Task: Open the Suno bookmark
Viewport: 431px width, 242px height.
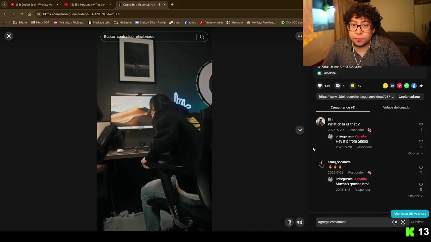Action: pyautogui.click(x=175, y=23)
